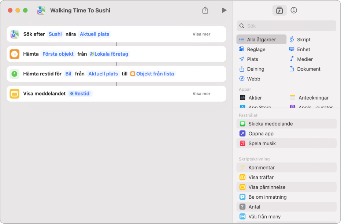Select the Plats category
The width and height of the screenshot is (341, 224).
point(249,59)
